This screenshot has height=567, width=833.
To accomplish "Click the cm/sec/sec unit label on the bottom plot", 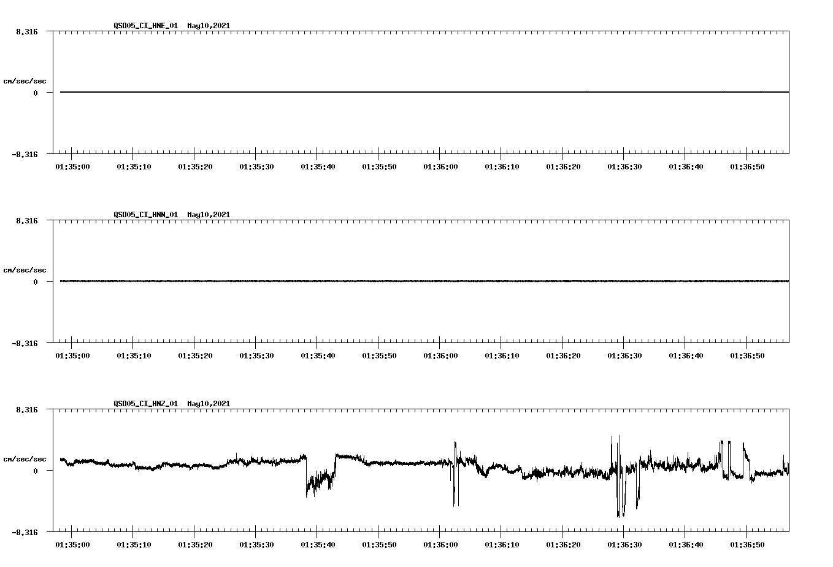I will point(25,458).
